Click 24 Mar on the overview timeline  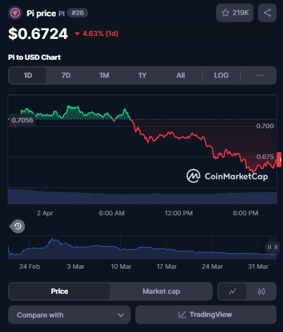pyautogui.click(x=212, y=266)
